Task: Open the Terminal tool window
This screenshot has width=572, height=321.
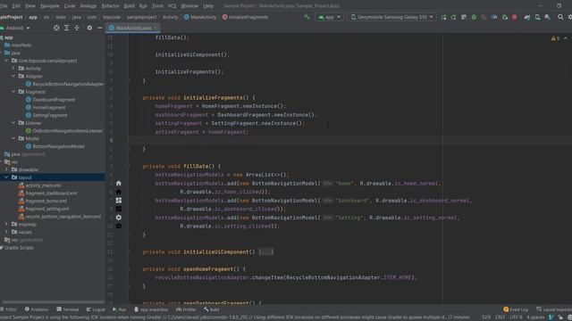Action: [x=68, y=309]
